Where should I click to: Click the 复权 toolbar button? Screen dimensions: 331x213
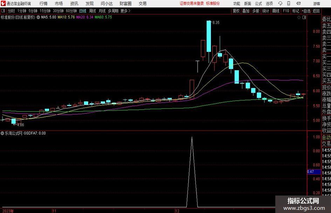(x=236, y=11)
